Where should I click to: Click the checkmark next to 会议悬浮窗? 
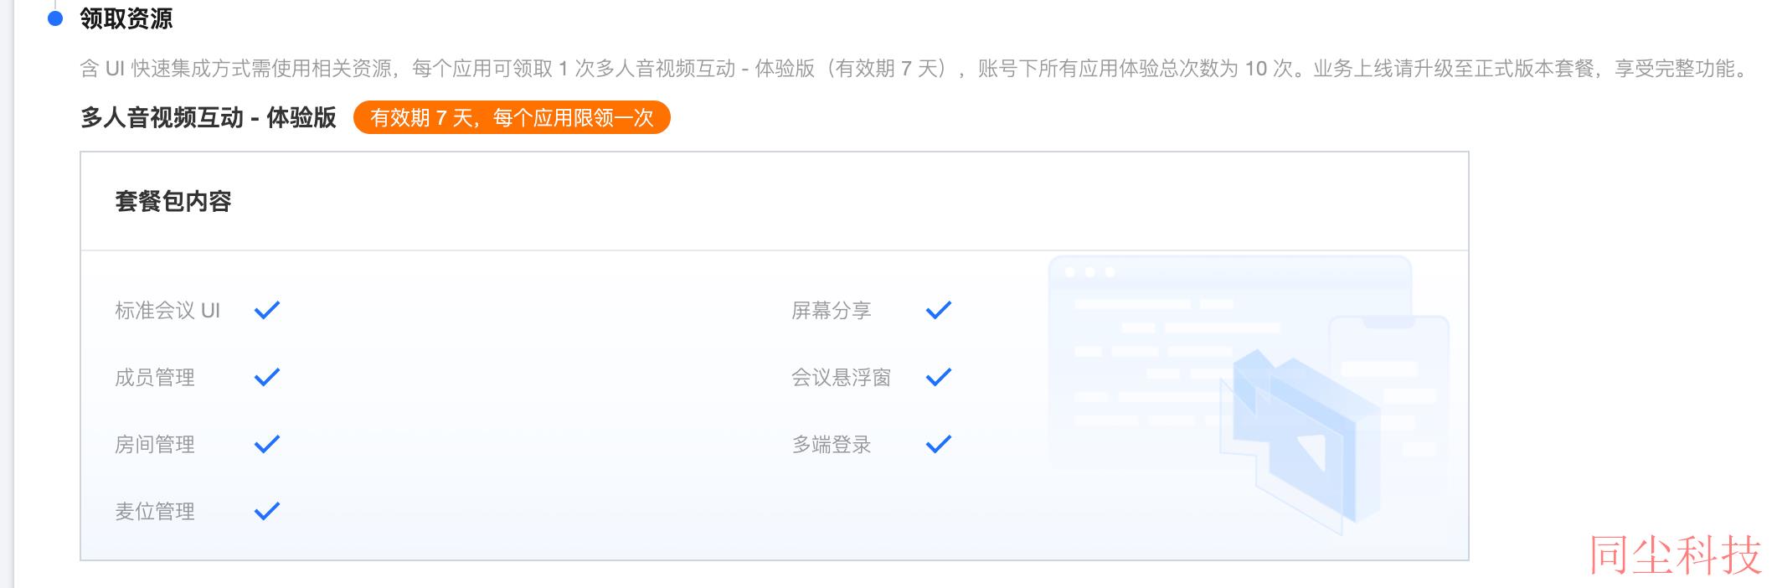tap(939, 378)
